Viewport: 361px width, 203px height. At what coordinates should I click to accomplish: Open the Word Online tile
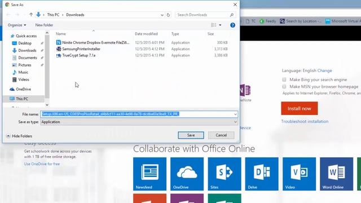(336, 174)
